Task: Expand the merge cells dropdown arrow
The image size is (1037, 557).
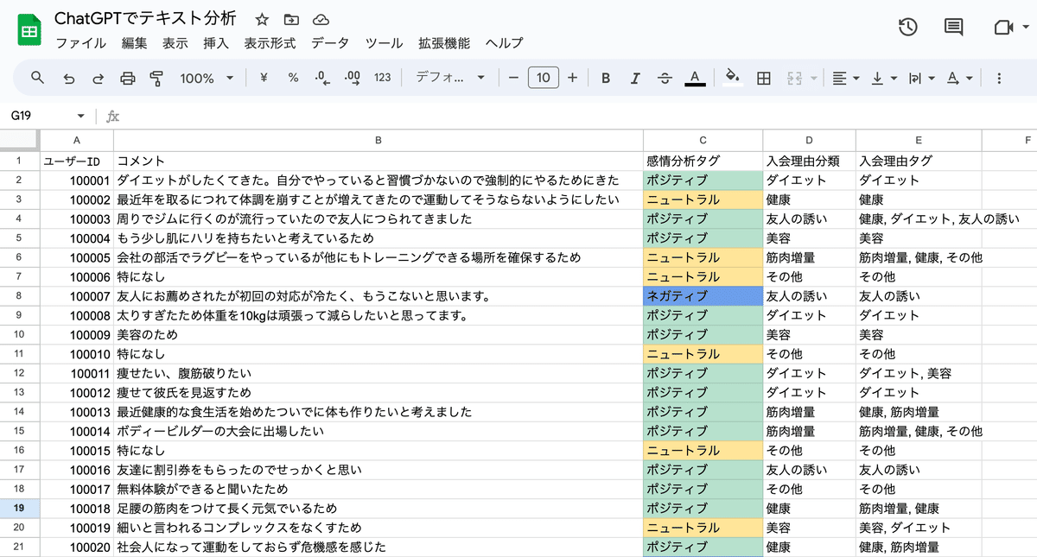Action: pyautogui.click(x=814, y=78)
